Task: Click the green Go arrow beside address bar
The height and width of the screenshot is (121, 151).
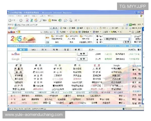Action: coord(130,25)
